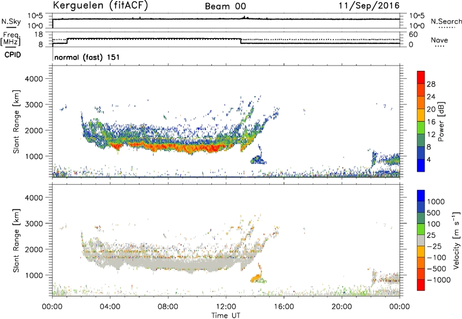Click the '04:00' time axis label
Screen dimensions: 462x319
click(110, 307)
